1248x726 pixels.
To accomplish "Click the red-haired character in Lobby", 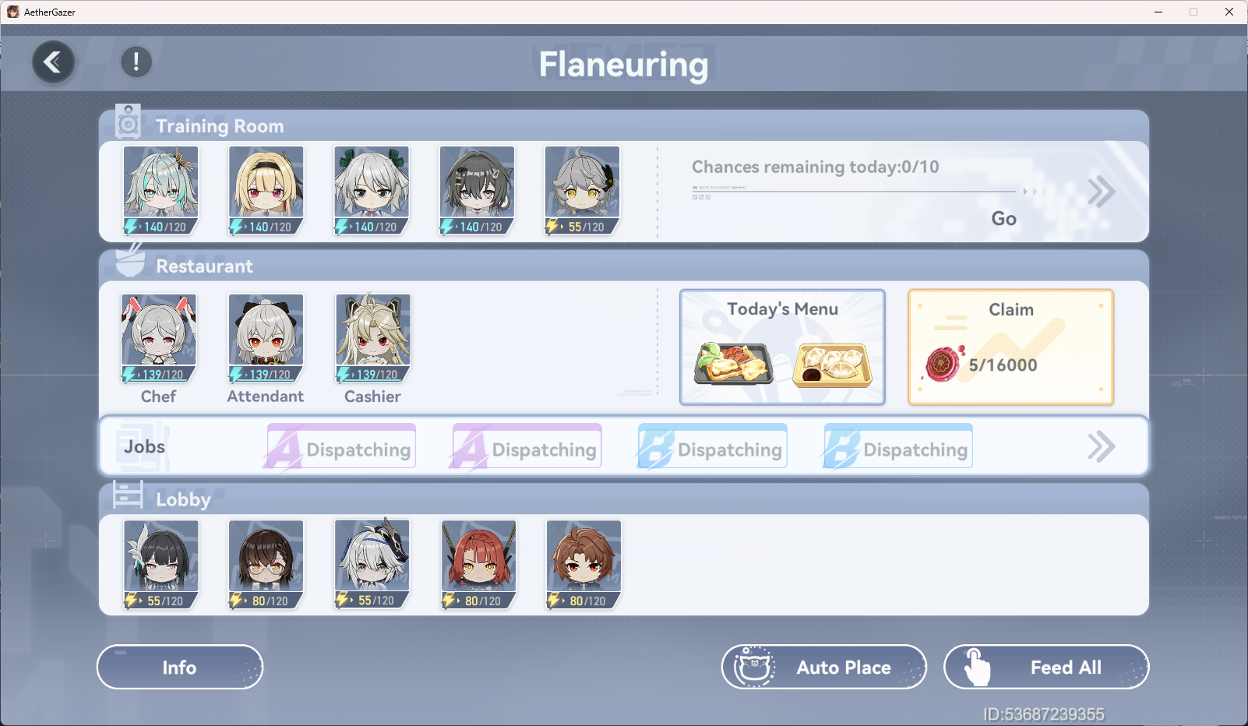I will (x=478, y=565).
